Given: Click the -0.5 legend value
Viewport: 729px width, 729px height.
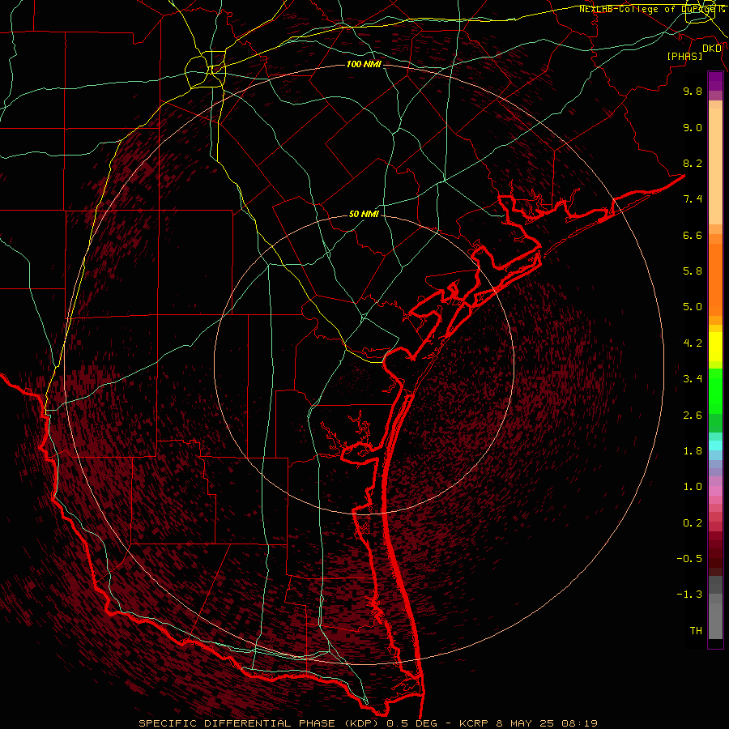Looking at the screenshot, I should pyautogui.click(x=689, y=559).
